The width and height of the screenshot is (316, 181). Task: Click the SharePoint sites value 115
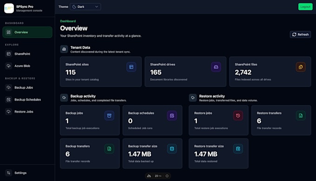coord(71,72)
